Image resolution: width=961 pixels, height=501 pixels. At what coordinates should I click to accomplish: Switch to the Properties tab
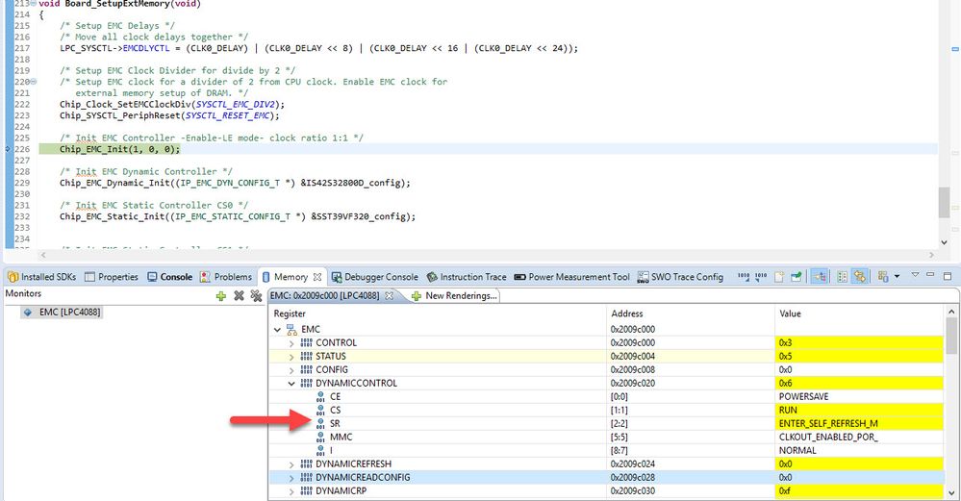[111, 277]
